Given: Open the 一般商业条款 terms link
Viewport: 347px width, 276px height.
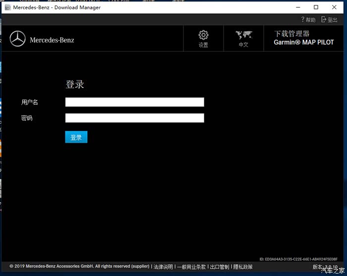Looking at the screenshot, I should coord(191,267).
